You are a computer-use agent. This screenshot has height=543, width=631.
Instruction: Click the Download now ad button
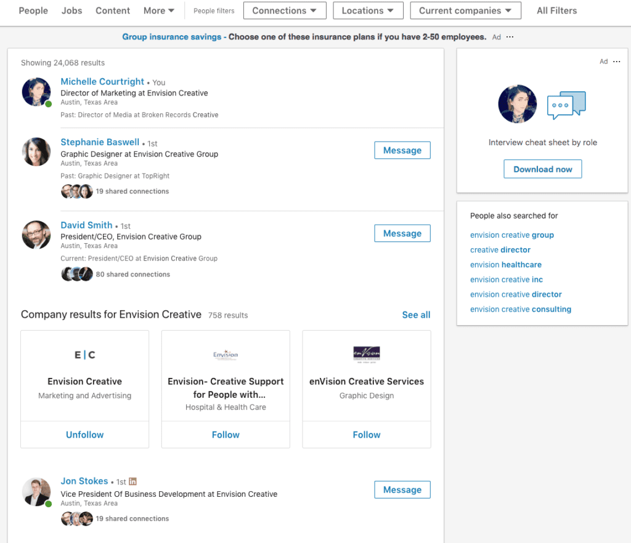tap(542, 169)
